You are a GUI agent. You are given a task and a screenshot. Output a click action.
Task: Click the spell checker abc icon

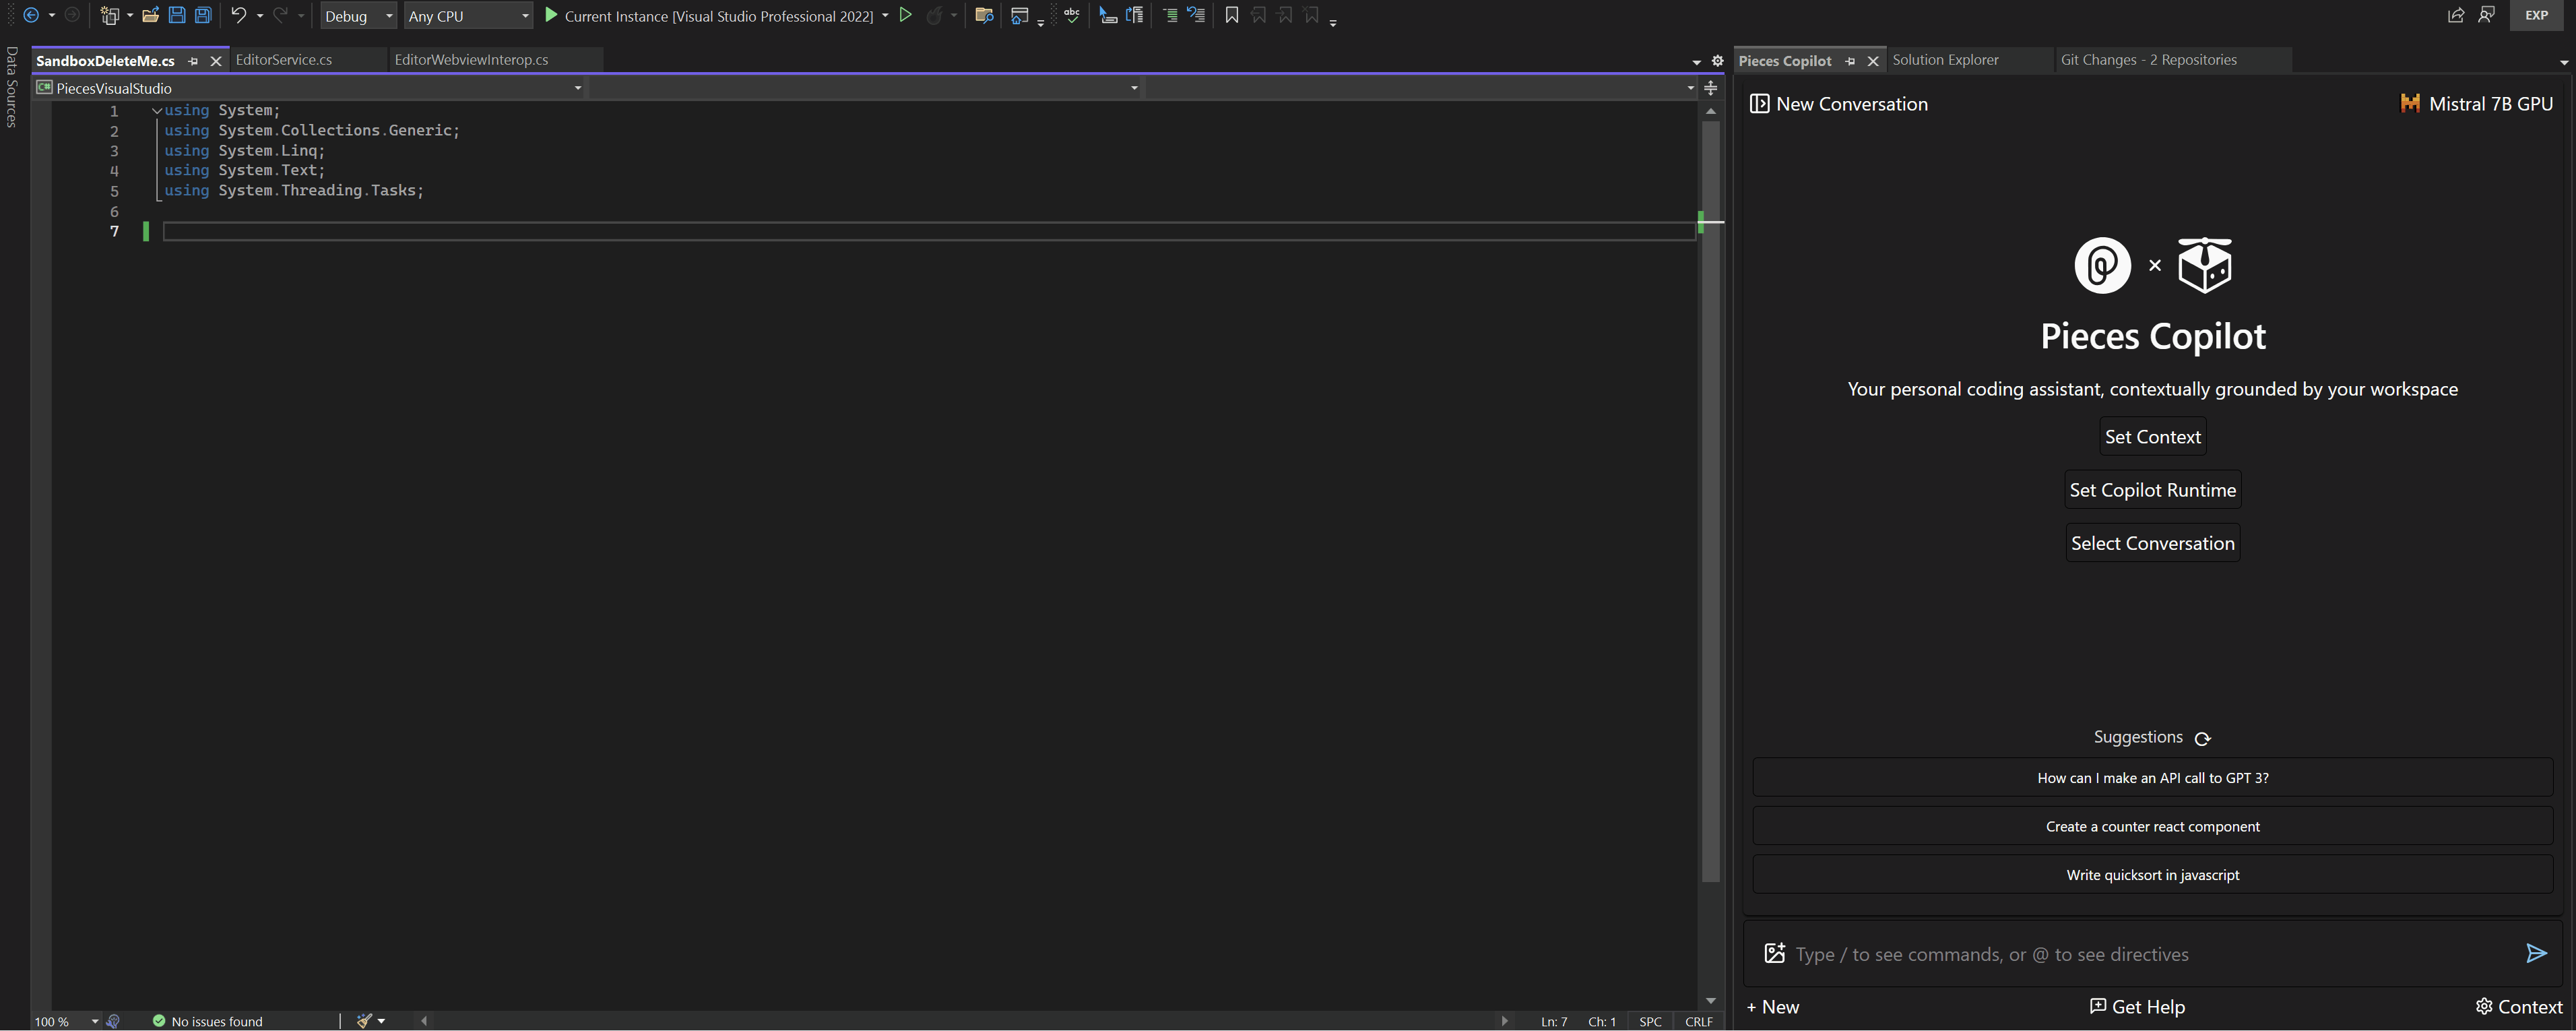pyautogui.click(x=1072, y=15)
